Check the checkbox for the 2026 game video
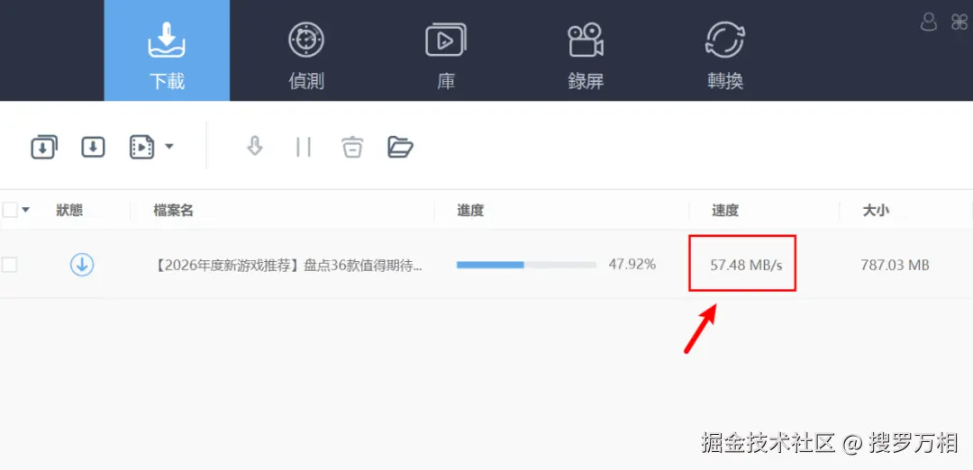Image resolution: width=973 pixels, height=470 pixels. (x=9, y=265)
